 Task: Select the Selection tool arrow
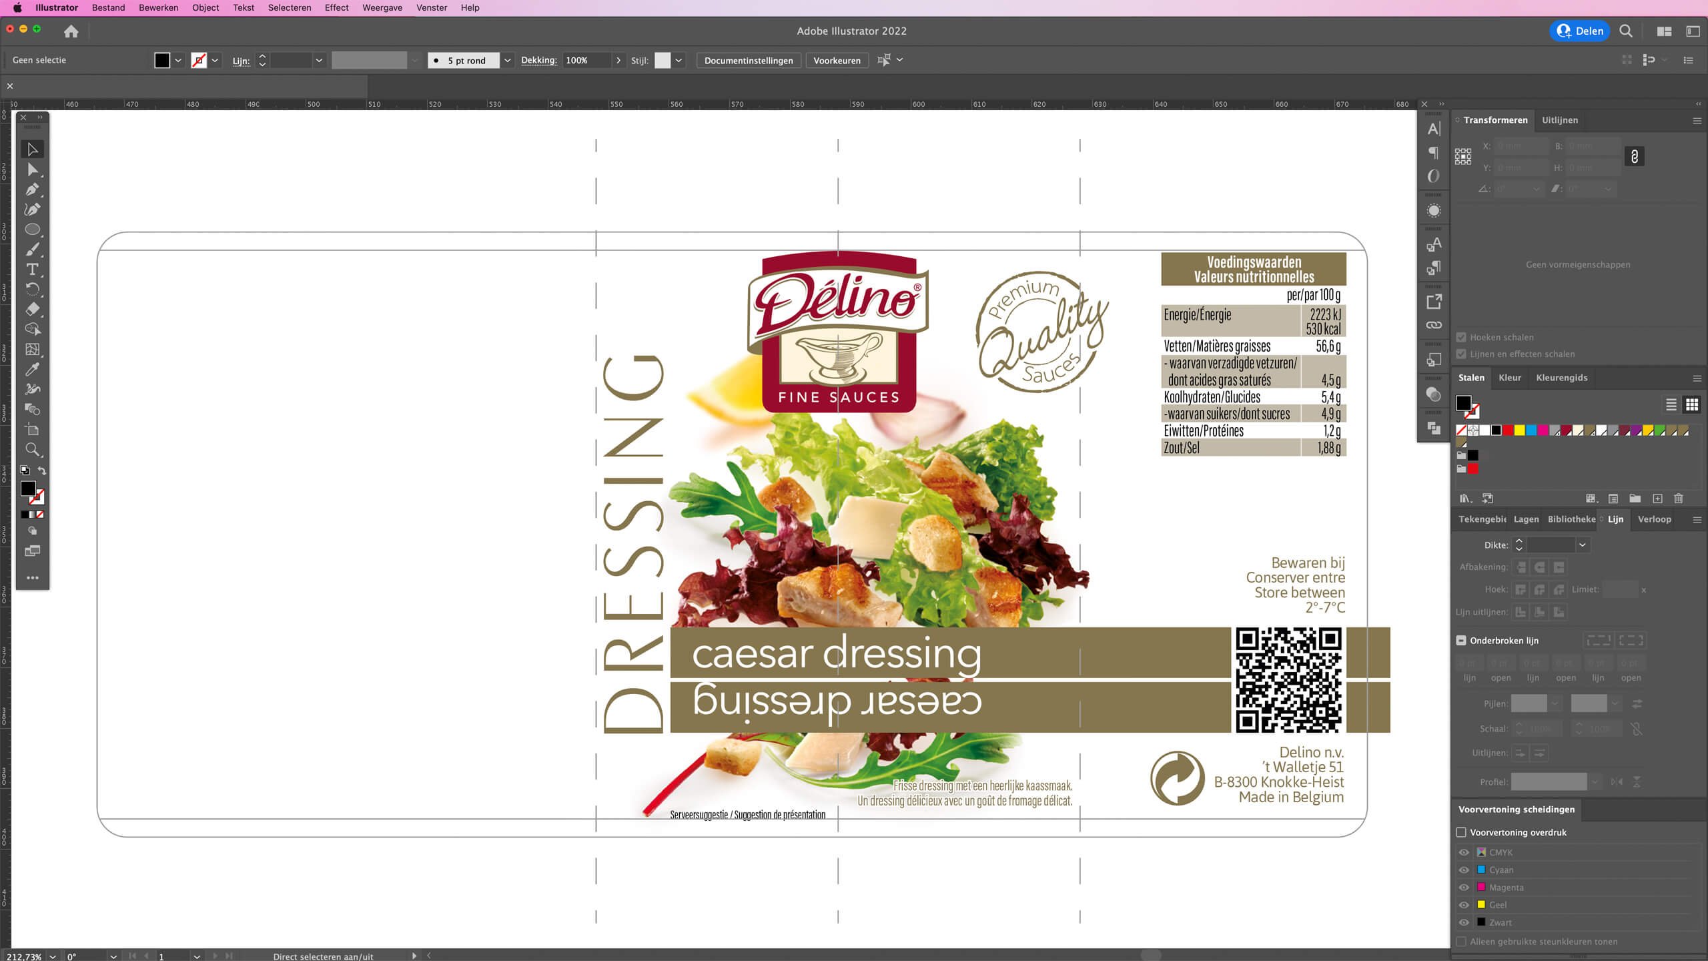coord(32,149)
